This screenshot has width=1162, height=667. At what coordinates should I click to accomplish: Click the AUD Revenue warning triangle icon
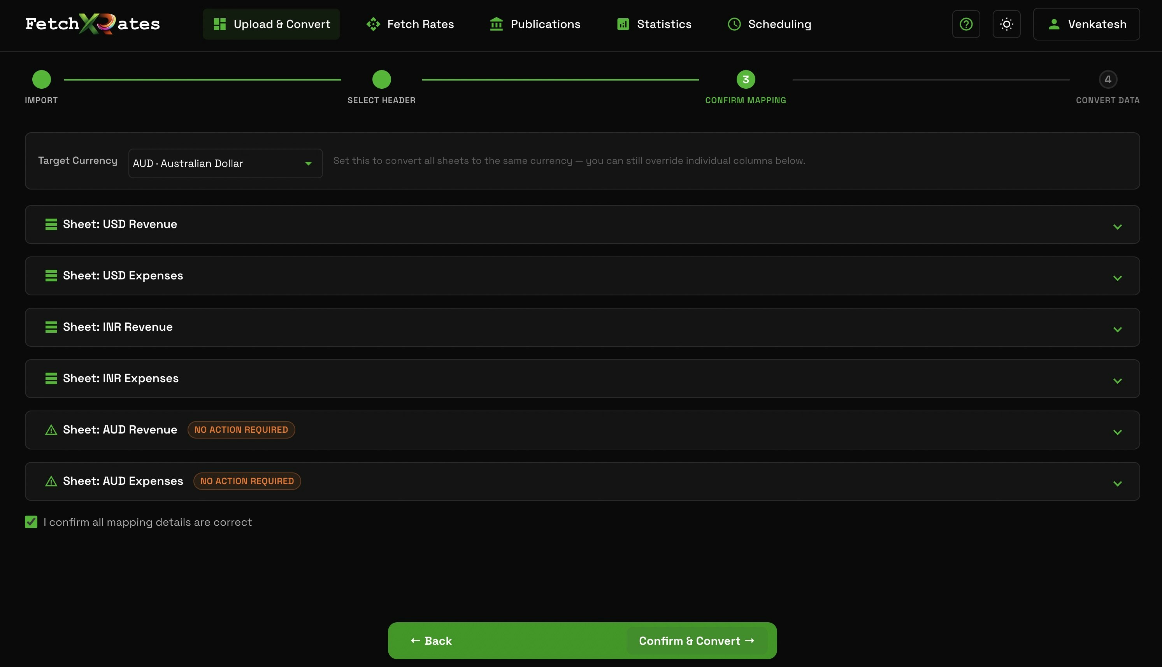(x=51, y=430)
